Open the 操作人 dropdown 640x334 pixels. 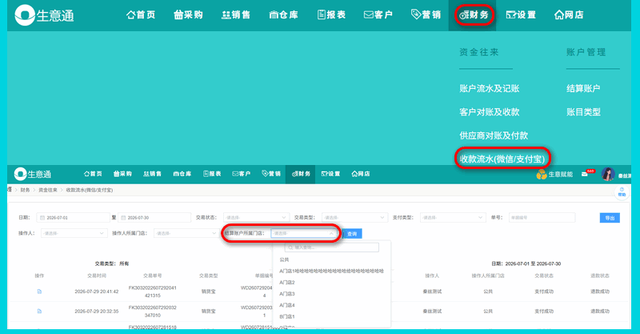tap(74, 233)
